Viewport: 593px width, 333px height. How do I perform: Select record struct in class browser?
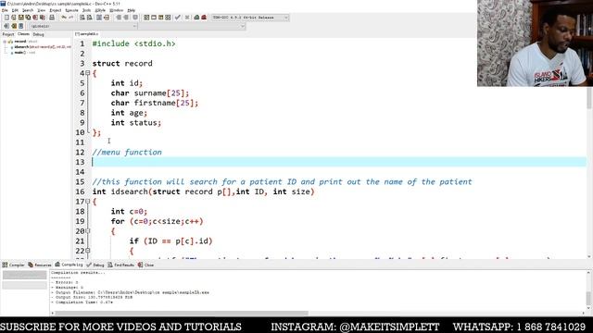[22, 42]
